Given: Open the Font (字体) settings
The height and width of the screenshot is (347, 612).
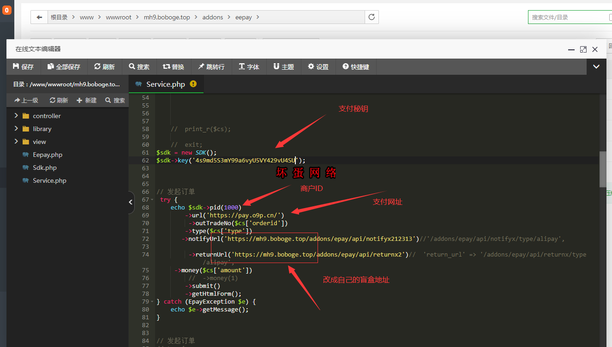Looking at the screenshot, I should [x=249, y=67].
